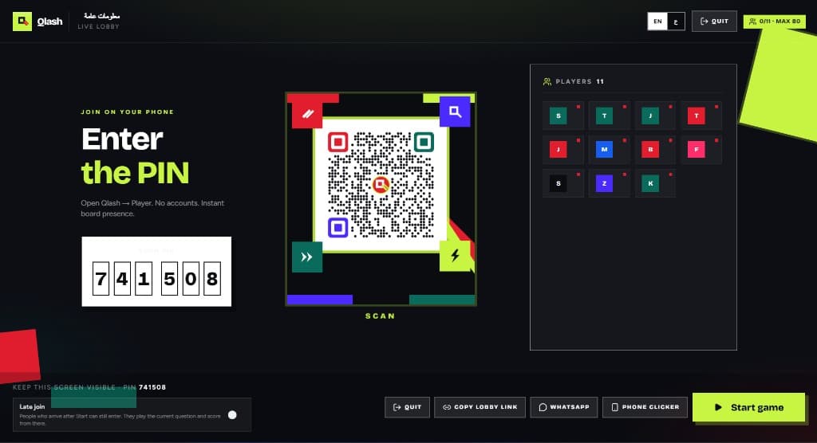Start the game
Image resolution: width=817 pixels, height=443 pixels.
pyautogui.click(x=748, y=407)
